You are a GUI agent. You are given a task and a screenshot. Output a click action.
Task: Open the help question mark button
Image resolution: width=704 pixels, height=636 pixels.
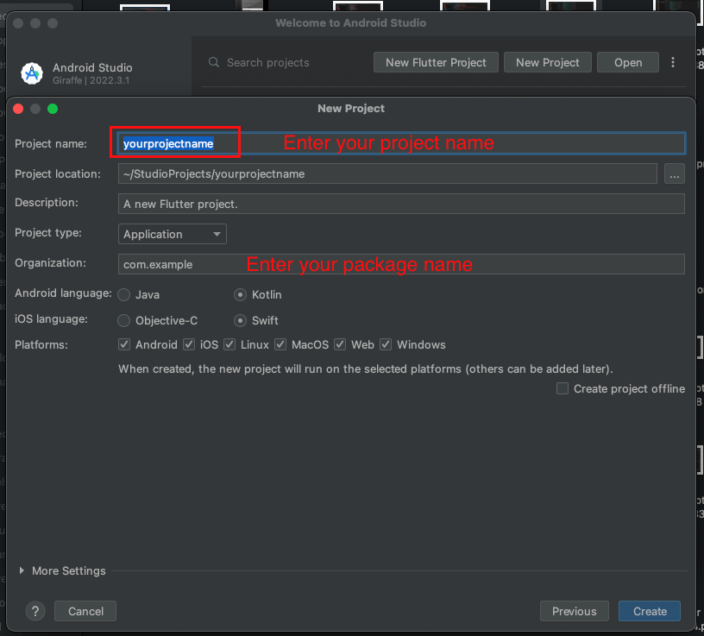pyautogui.click(x=35, y=611)
